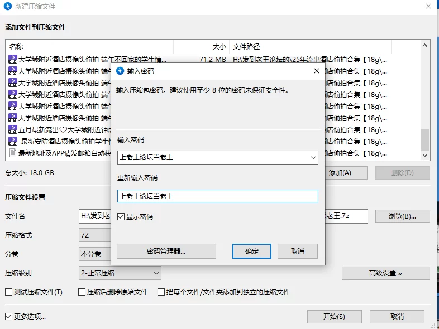Click the 71.2 MB size cell
The height and width of the screenshot is (329, 439).
pos(212,60)
